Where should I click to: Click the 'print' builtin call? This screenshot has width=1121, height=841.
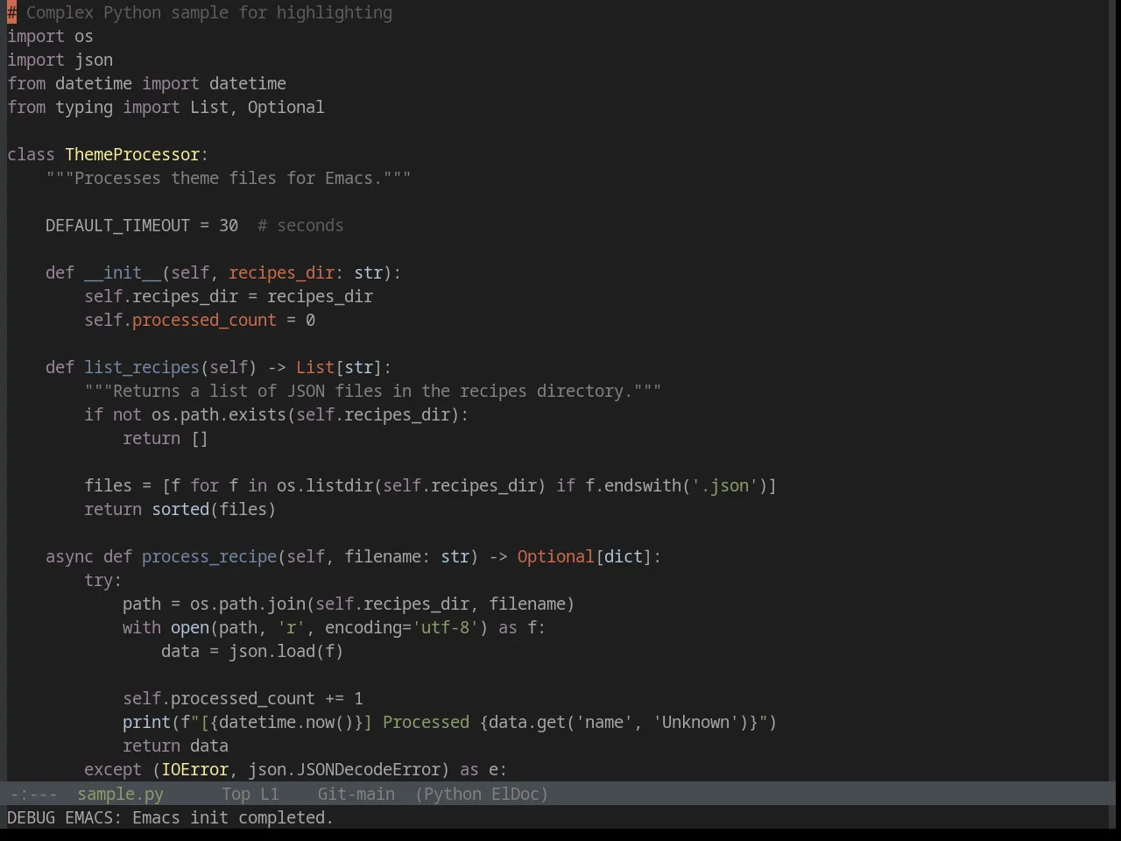(146, 722)
